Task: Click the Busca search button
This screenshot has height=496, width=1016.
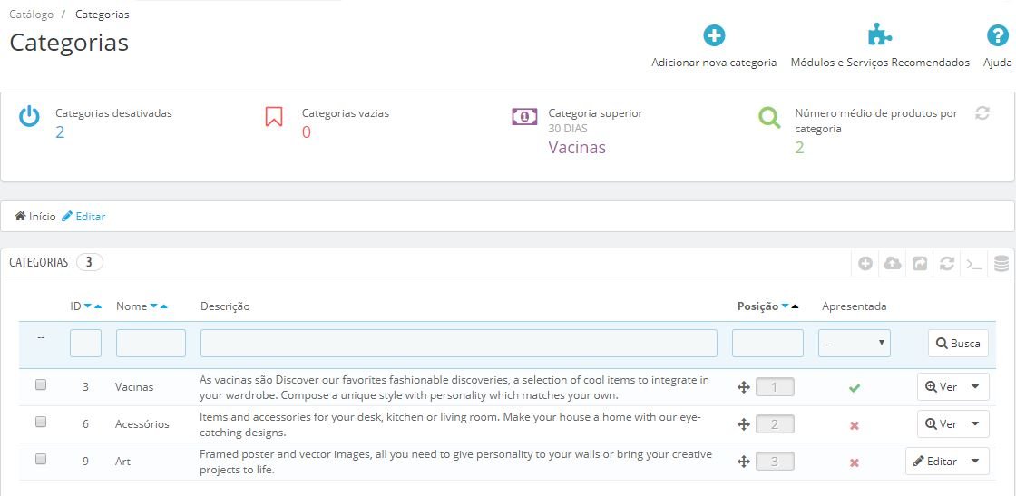Action: click(958, 344)
